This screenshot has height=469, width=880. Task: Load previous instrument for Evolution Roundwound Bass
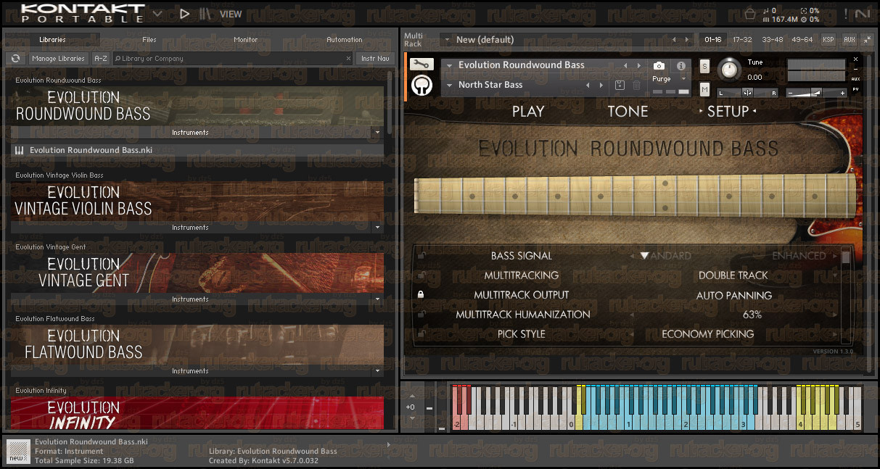625,65
